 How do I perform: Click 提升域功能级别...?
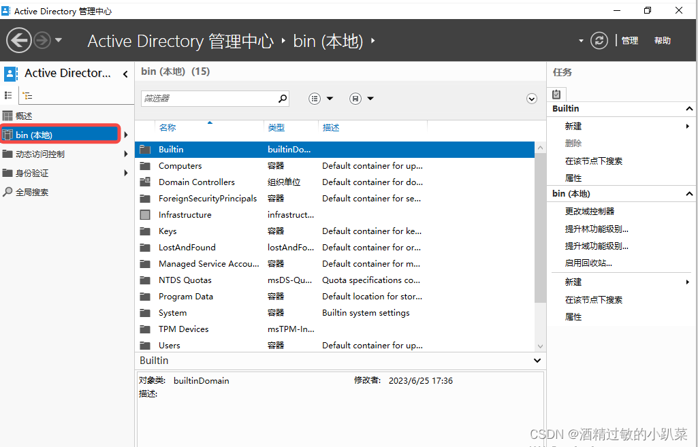pyautogui.click(x=597, y=246)
